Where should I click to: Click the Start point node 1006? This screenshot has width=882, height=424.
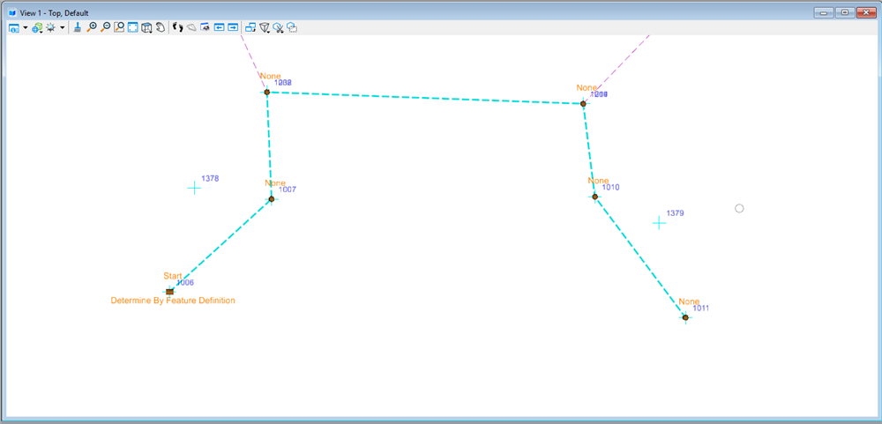170,292
